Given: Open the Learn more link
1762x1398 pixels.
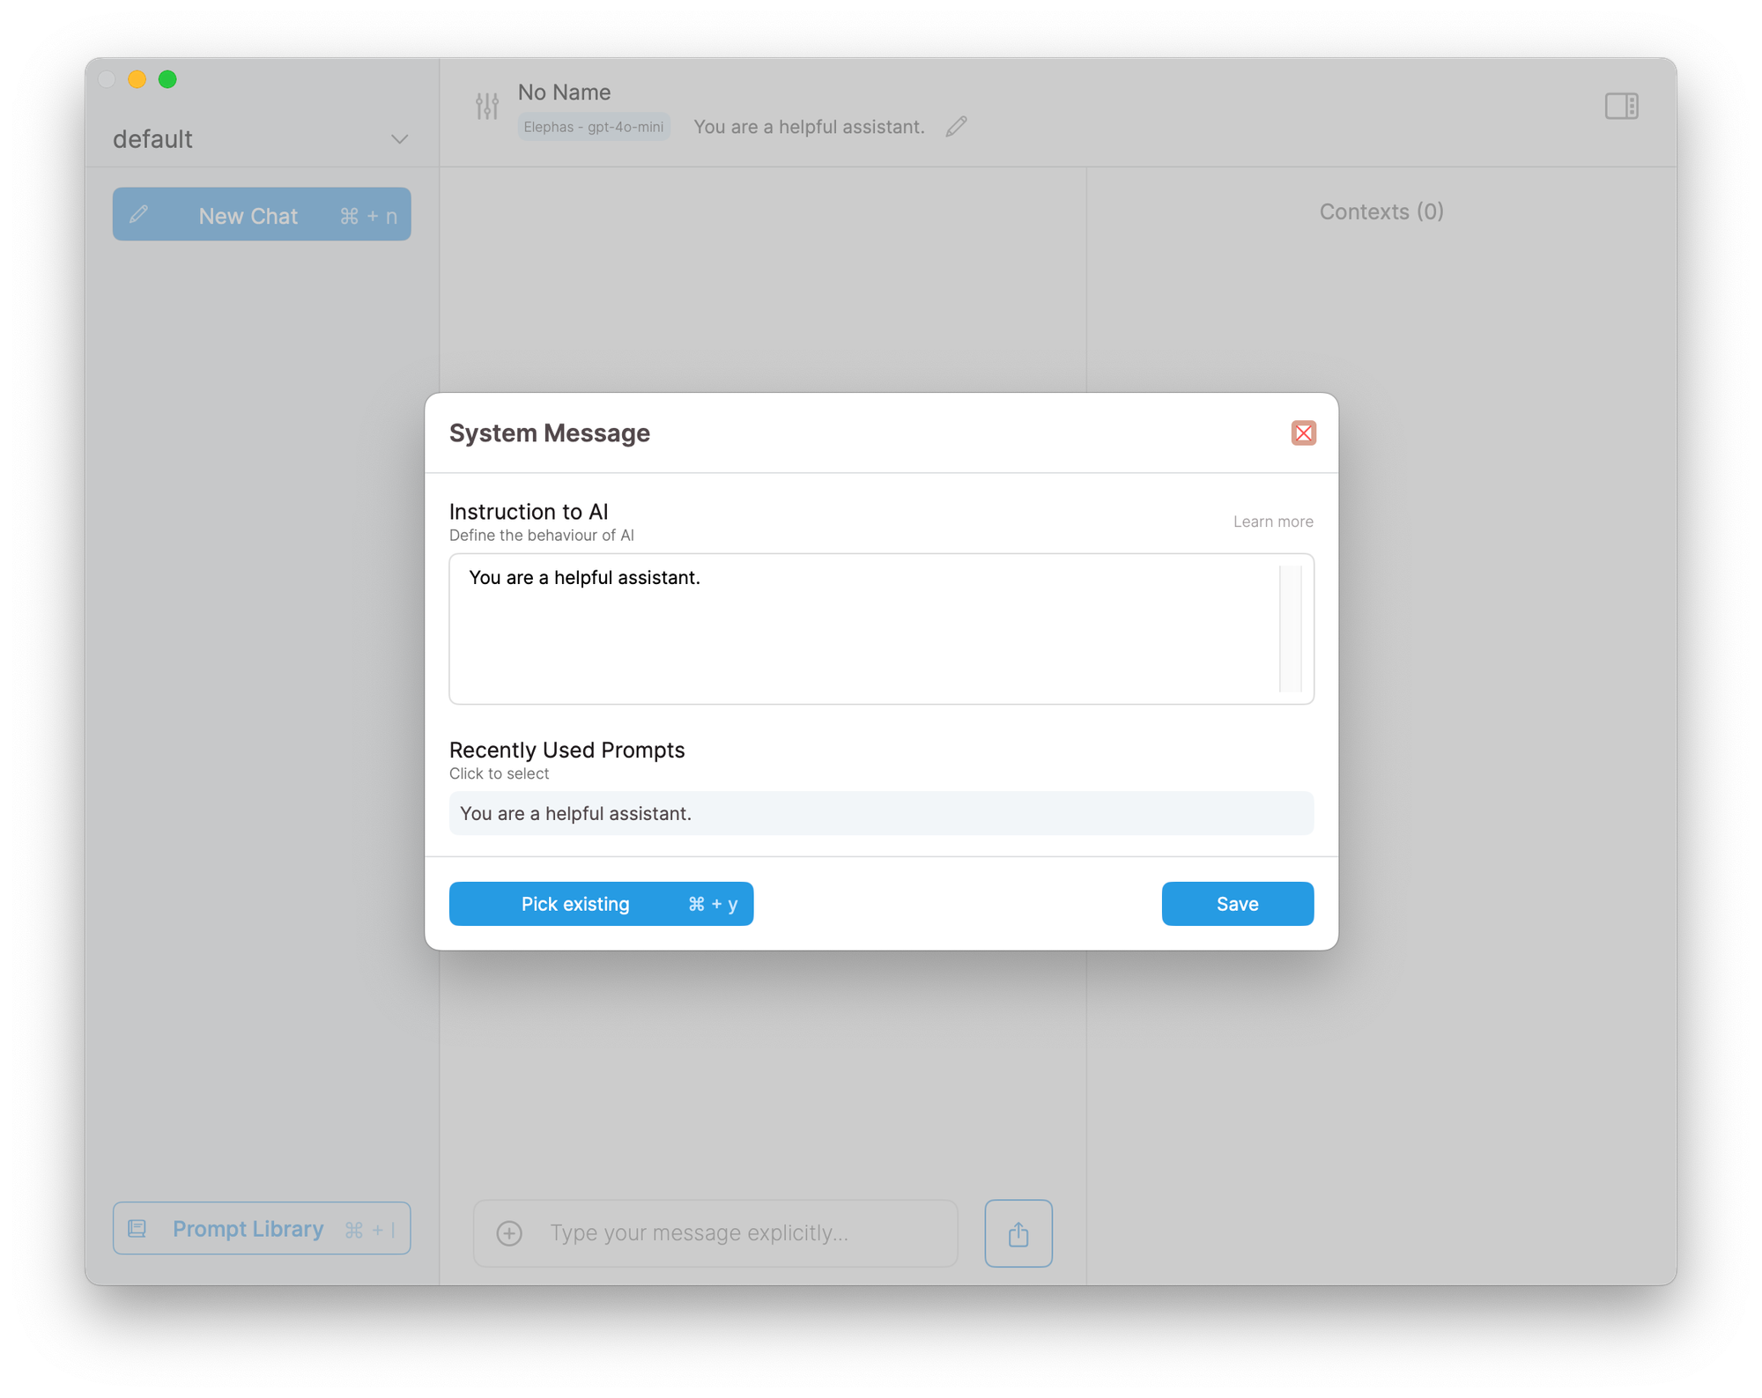Looking at the screenshot, I should click(x=1272, y=521).
